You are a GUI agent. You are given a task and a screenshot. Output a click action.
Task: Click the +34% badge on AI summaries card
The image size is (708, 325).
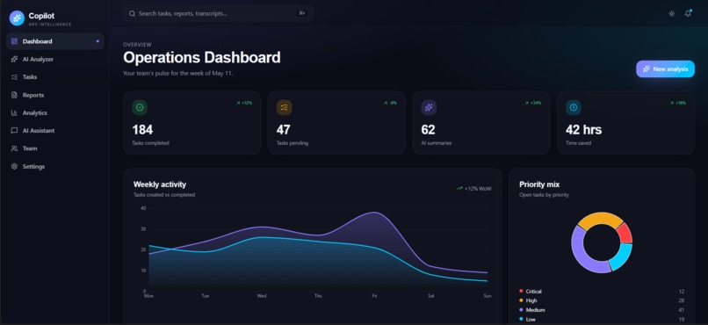coord(533,103)
